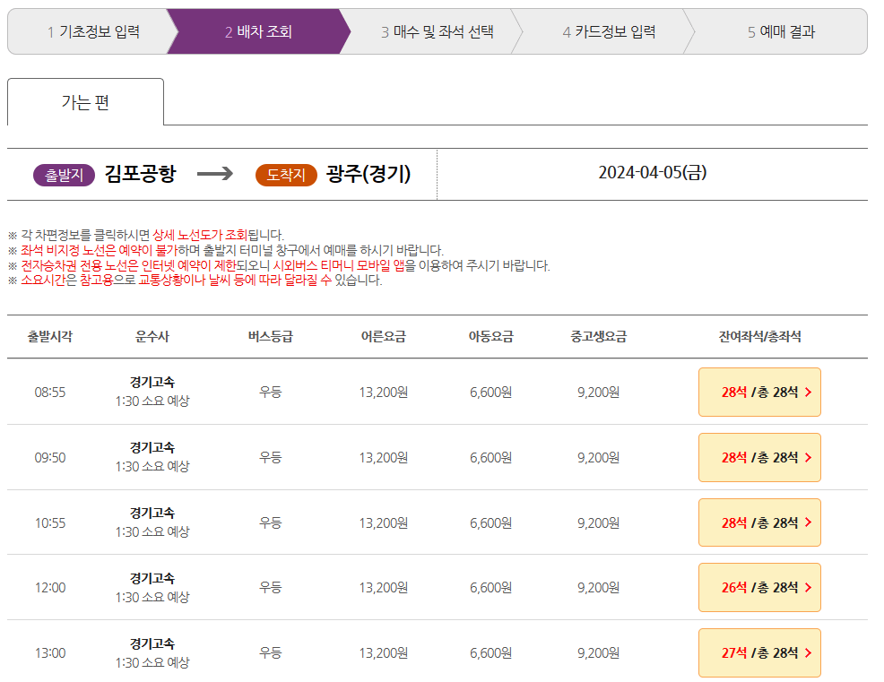Click the purple 출발지 badge
The height and width of the screenshot is (682, 884).
pos(62,175)
